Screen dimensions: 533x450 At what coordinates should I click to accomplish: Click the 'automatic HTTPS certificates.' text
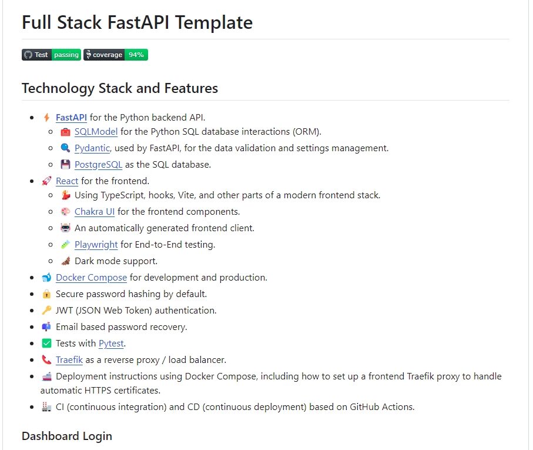click(x=100, y=390)
